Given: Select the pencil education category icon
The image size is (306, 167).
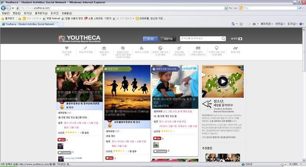Looking at the screenshot, I should pyautogui.click(x=86, y=48).
